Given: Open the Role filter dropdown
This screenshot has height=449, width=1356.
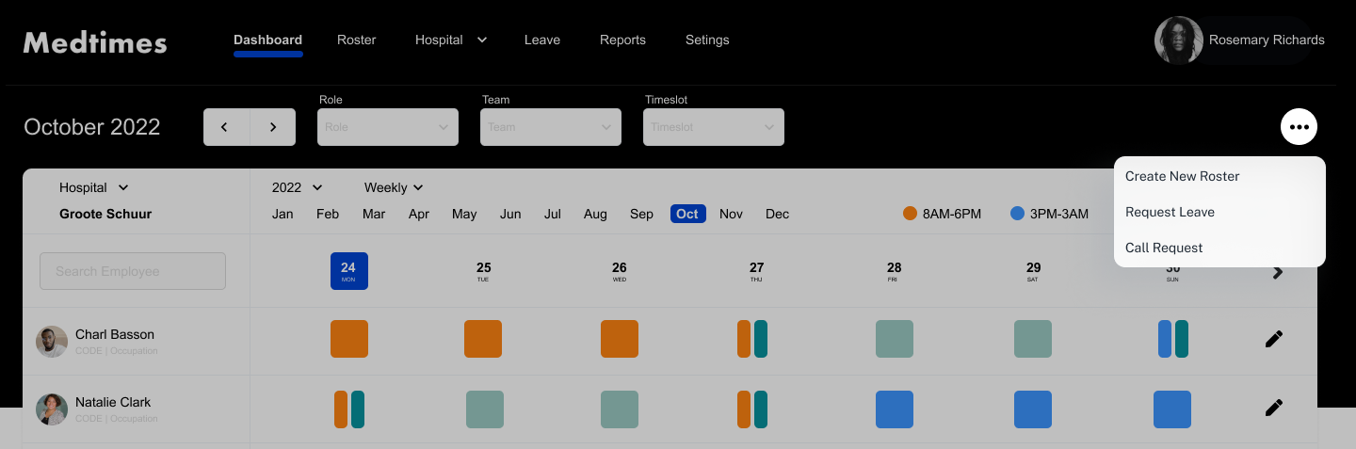Looking at the screenshot, I should click(x=388, y=127).
